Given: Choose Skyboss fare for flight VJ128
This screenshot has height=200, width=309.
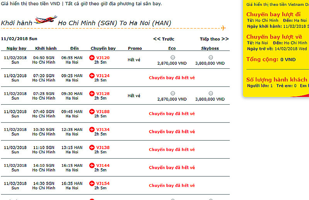Looking at the screenshot, I should [x=211, y=93].
